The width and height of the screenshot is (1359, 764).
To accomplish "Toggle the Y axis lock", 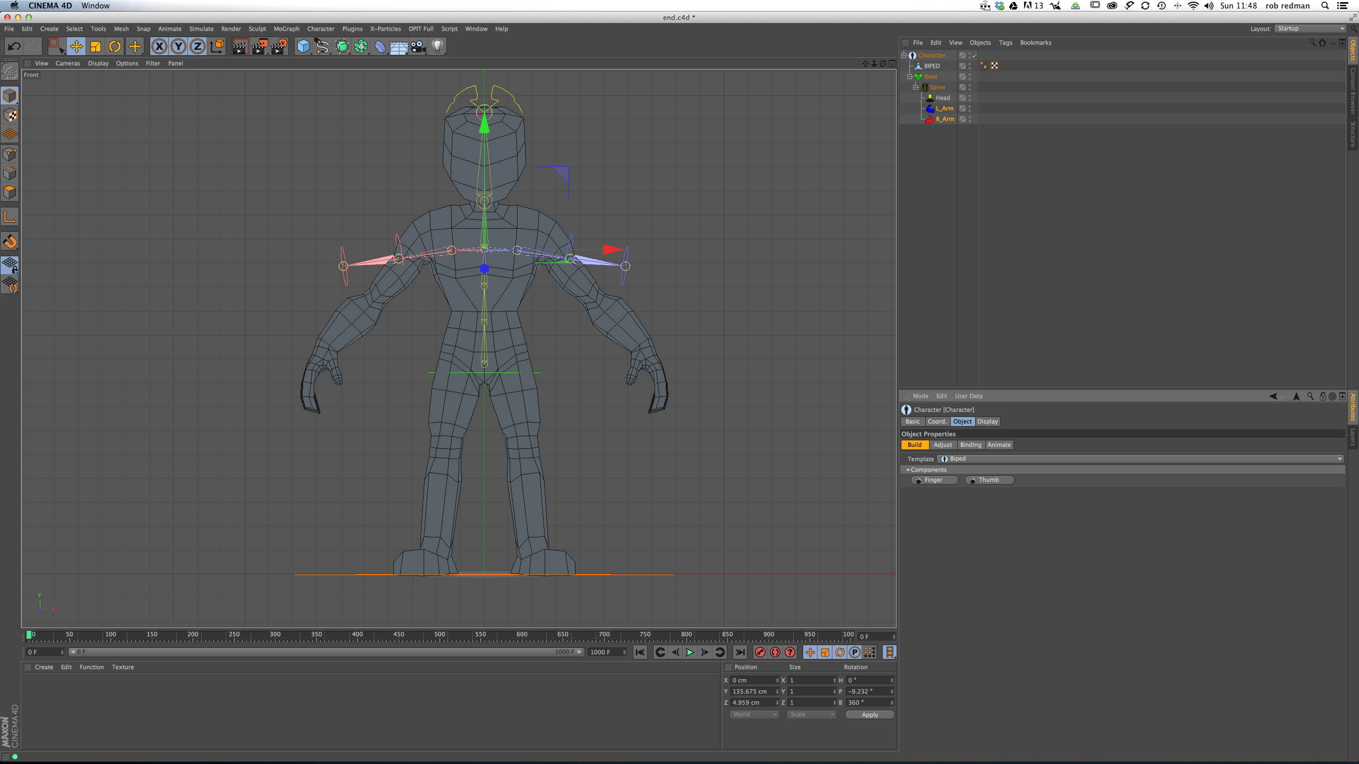I will point(178,47).
